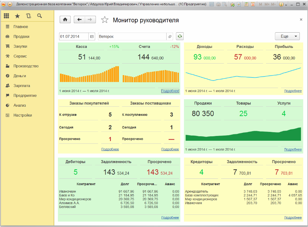Image resolution: width=308 pixels, height=227 pixels.
Task: Select the Зарплата sidebar section
Action: (21, 86)
